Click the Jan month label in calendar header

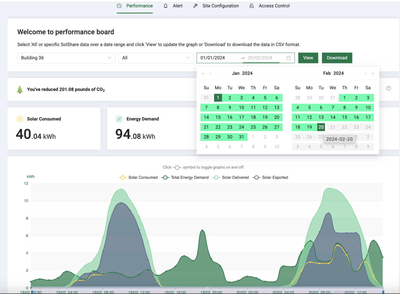coord(235,73)
